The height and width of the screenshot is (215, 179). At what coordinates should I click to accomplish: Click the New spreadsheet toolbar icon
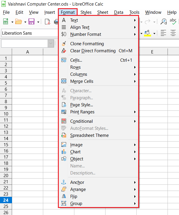[6, 22]
